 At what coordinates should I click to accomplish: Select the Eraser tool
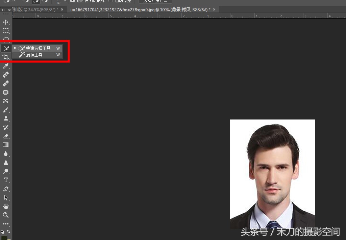[x=6, y=136]
